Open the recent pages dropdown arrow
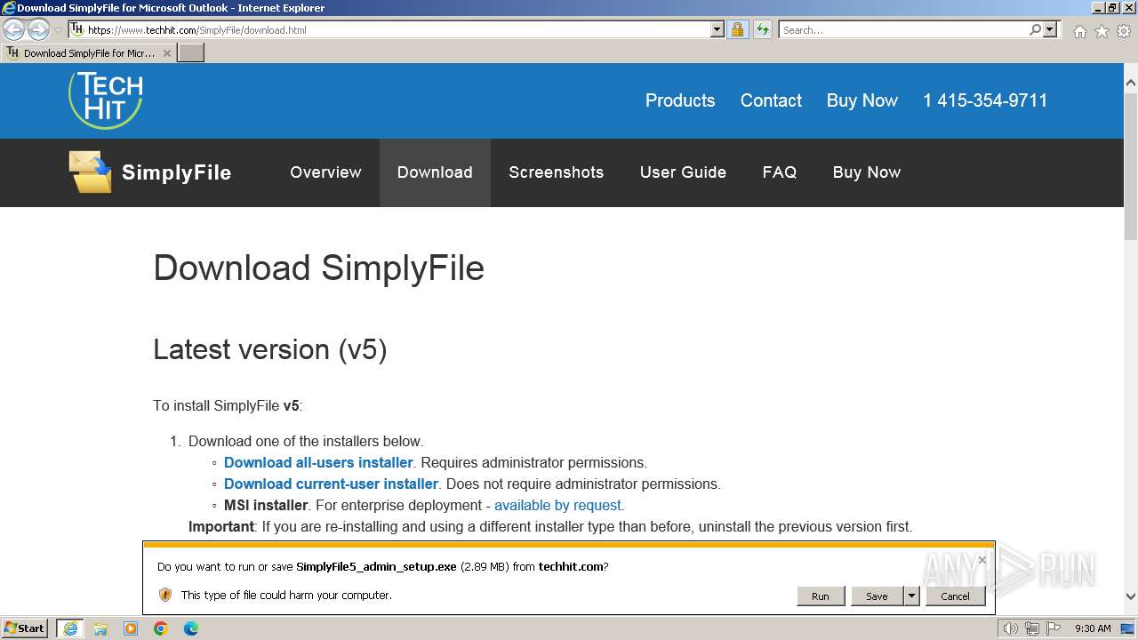Image resolution: width=1138 pixels, height=640 pixels. coord(59,30)
